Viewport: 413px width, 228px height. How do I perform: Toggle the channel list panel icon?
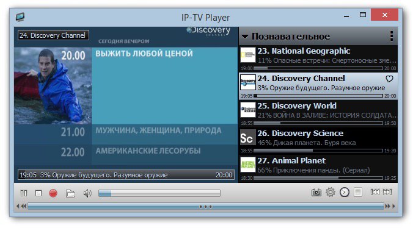(x=357, y=192)
